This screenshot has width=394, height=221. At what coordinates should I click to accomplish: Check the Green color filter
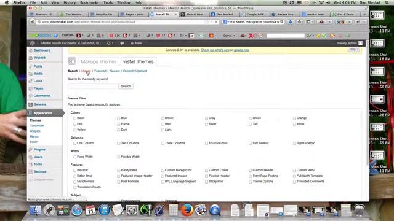point(251,118)
